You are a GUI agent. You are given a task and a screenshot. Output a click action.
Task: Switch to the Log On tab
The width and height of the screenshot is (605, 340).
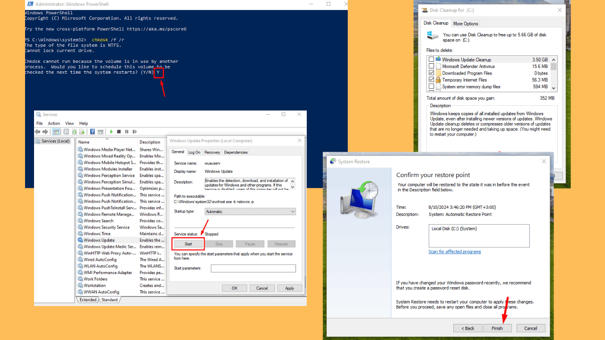[194, 153]
